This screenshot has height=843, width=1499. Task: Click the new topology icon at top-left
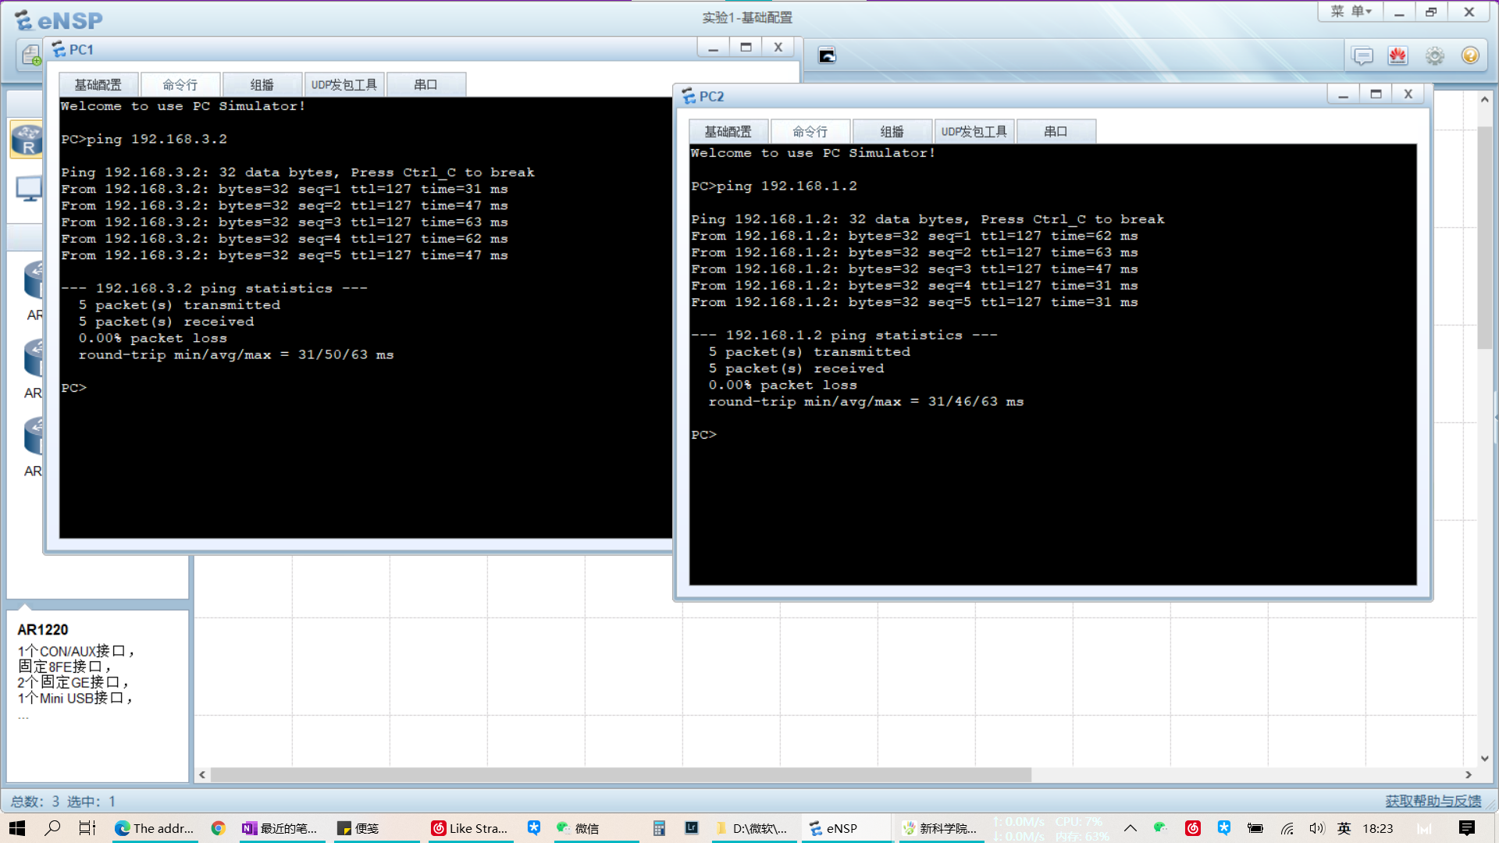coord(30,55)
